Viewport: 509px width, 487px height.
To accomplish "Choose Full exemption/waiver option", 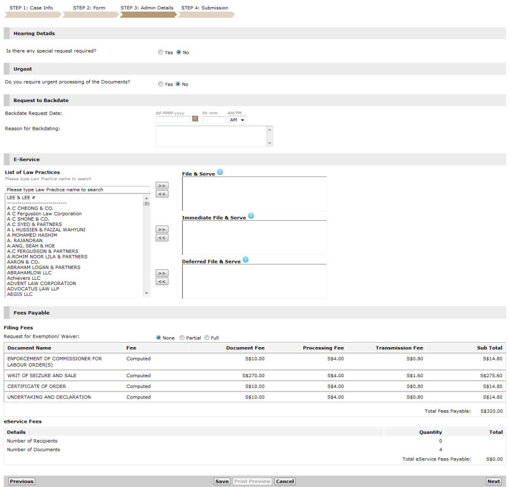I will (206, 338).
